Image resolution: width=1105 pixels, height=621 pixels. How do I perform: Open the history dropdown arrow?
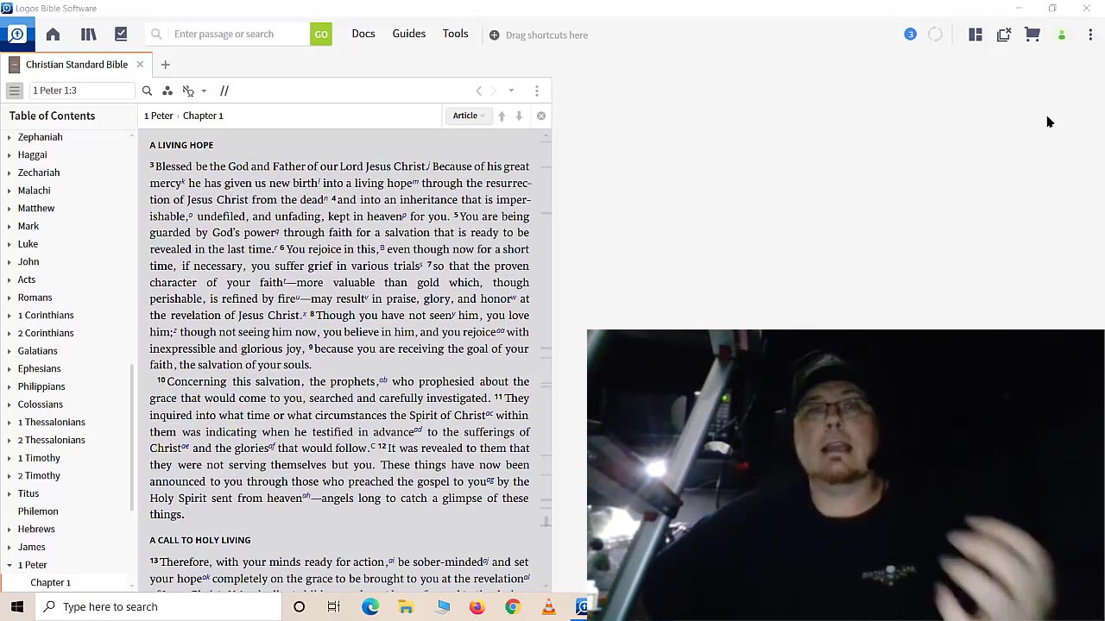coord(511,91)
